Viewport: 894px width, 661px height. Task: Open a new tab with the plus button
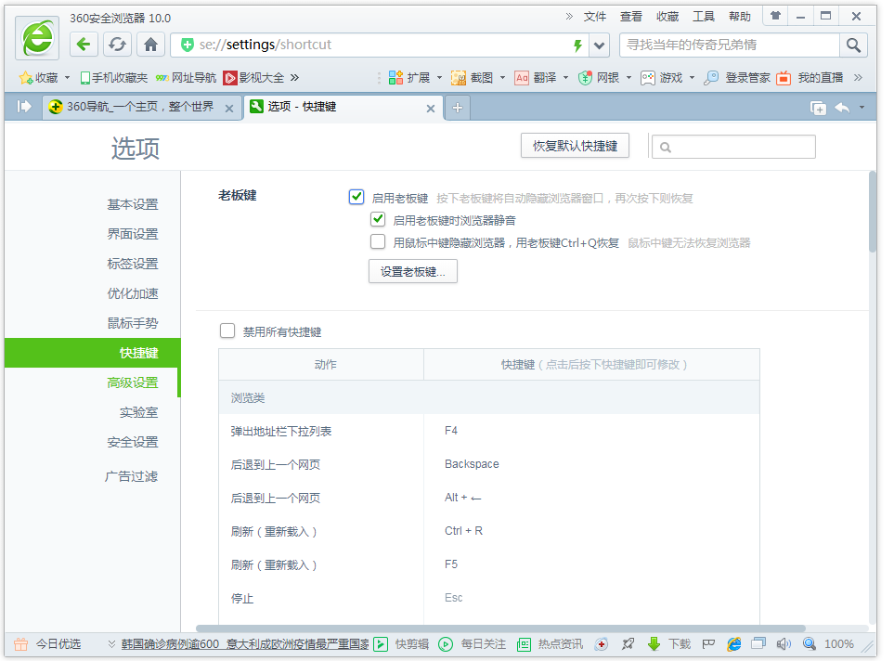457,108
